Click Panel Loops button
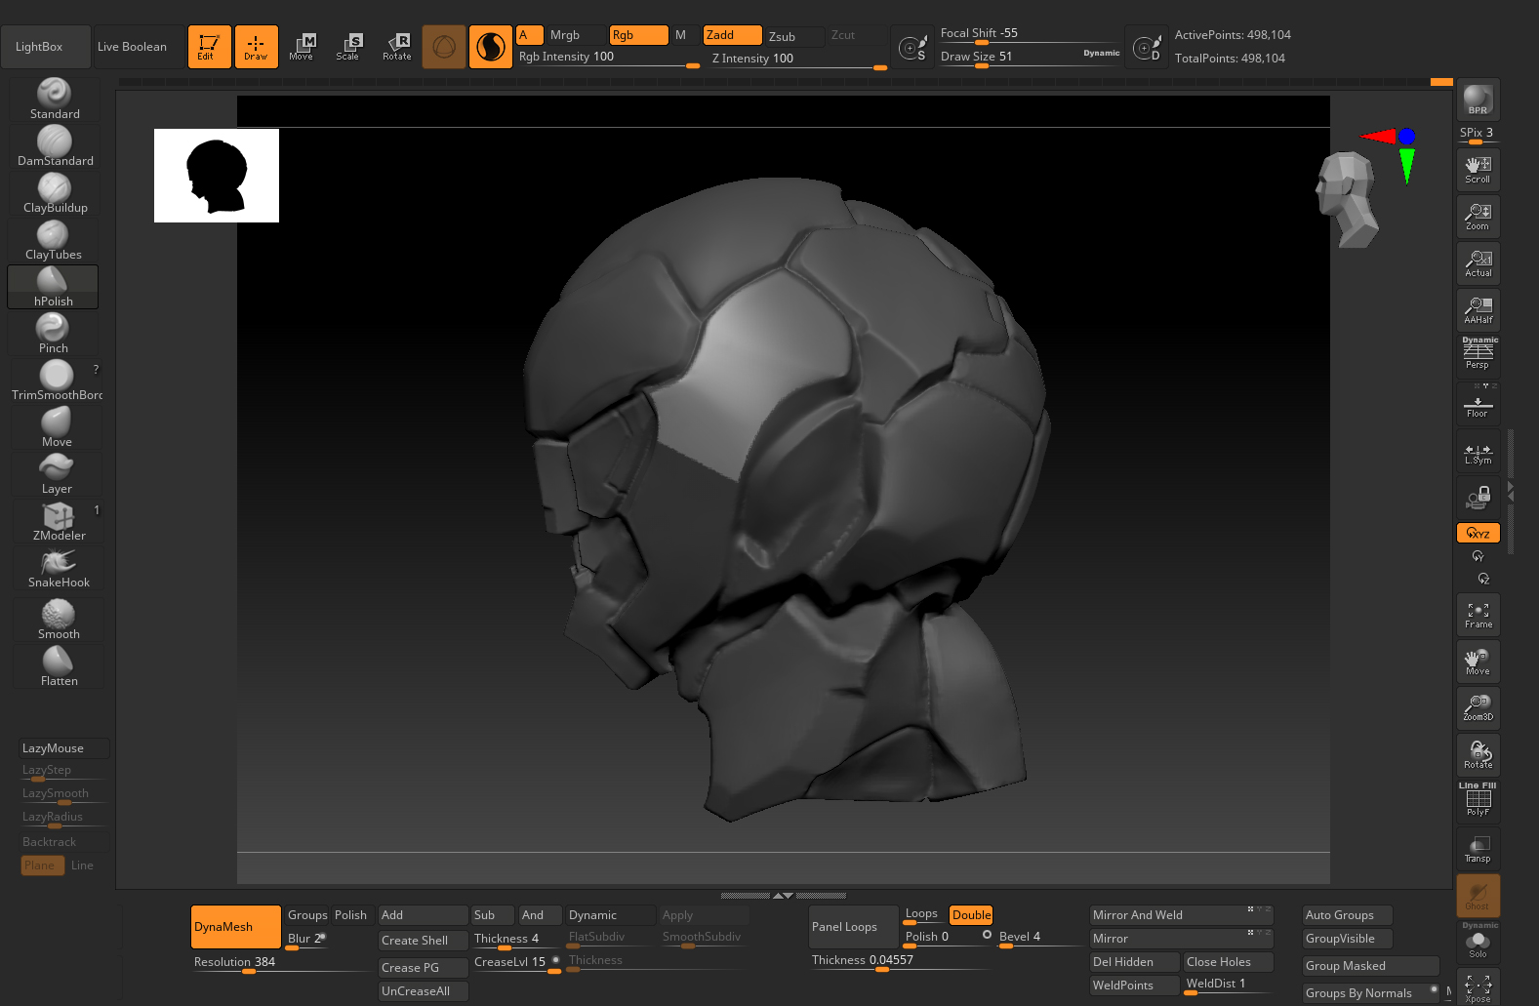1539x1006 pixels. (x=854, y=927)
